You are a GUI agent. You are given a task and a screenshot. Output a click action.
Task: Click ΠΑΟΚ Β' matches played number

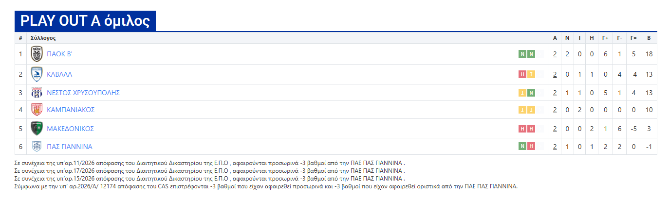pos(555,54)
